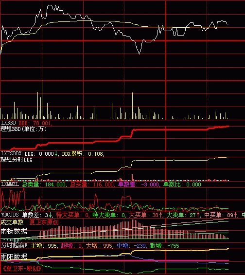Click the 理想BBD(单位:万) label
245x275 pixels.
(x=24, y=129)
